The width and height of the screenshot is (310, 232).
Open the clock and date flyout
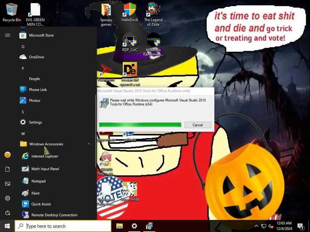coord(284,226)
